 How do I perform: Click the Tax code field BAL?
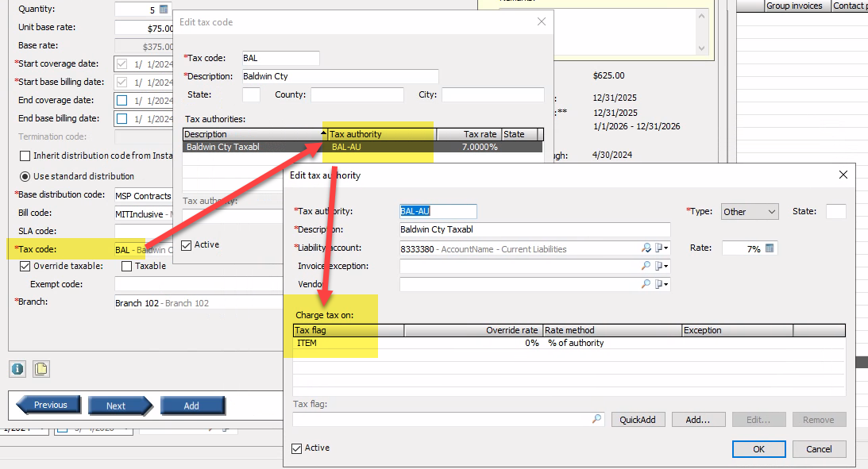click(280, 58)
